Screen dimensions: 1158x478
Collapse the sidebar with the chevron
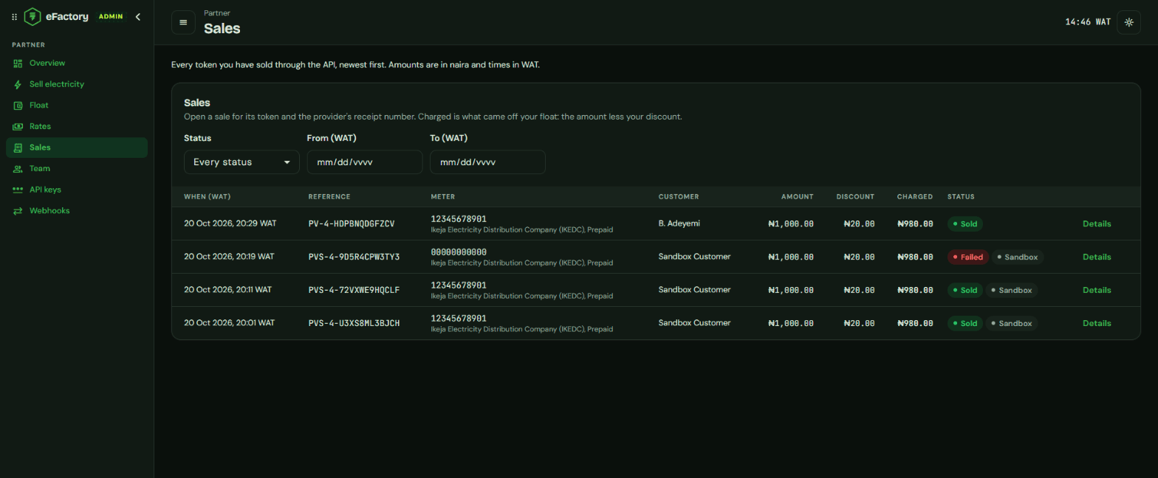(137, 17)
